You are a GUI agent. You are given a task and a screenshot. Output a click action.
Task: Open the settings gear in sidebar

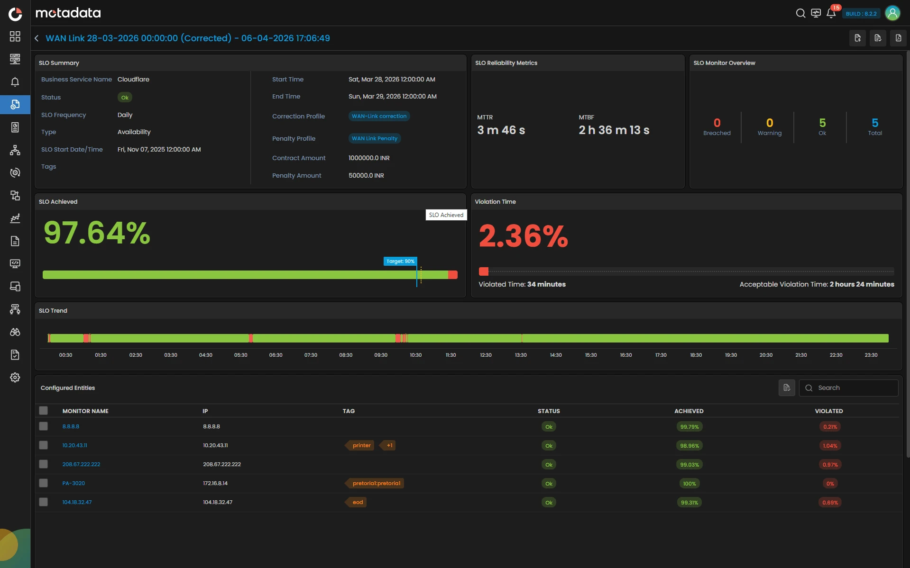pos(15,378)
